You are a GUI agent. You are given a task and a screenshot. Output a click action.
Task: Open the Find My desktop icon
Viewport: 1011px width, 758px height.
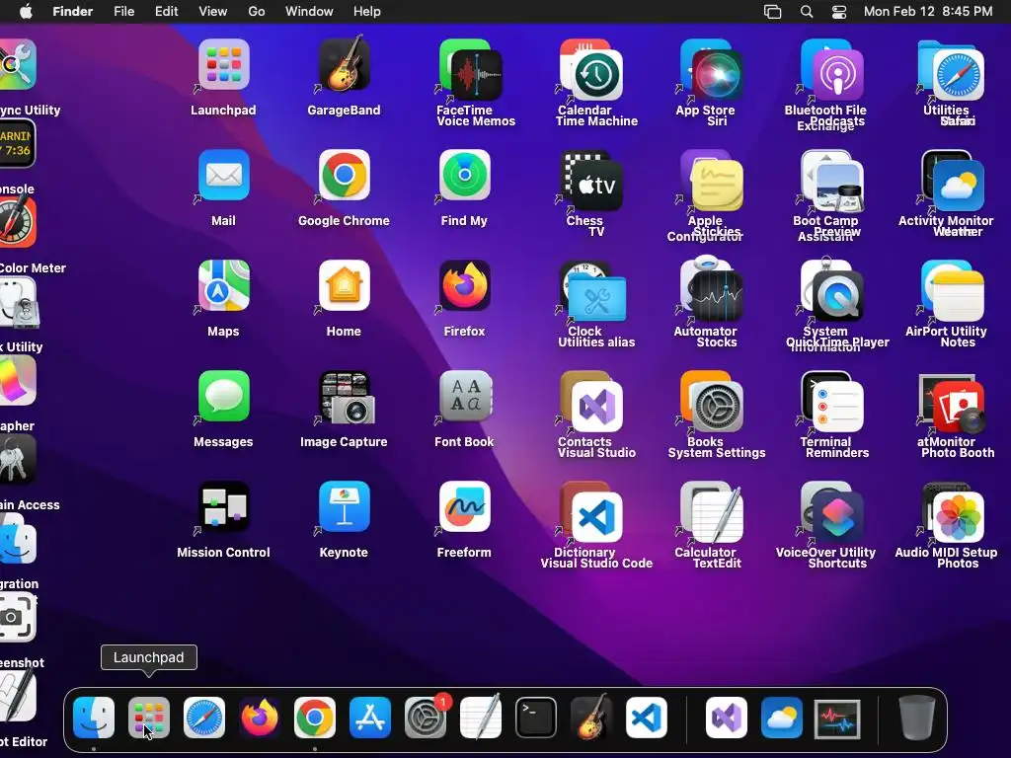click(464, 176)
